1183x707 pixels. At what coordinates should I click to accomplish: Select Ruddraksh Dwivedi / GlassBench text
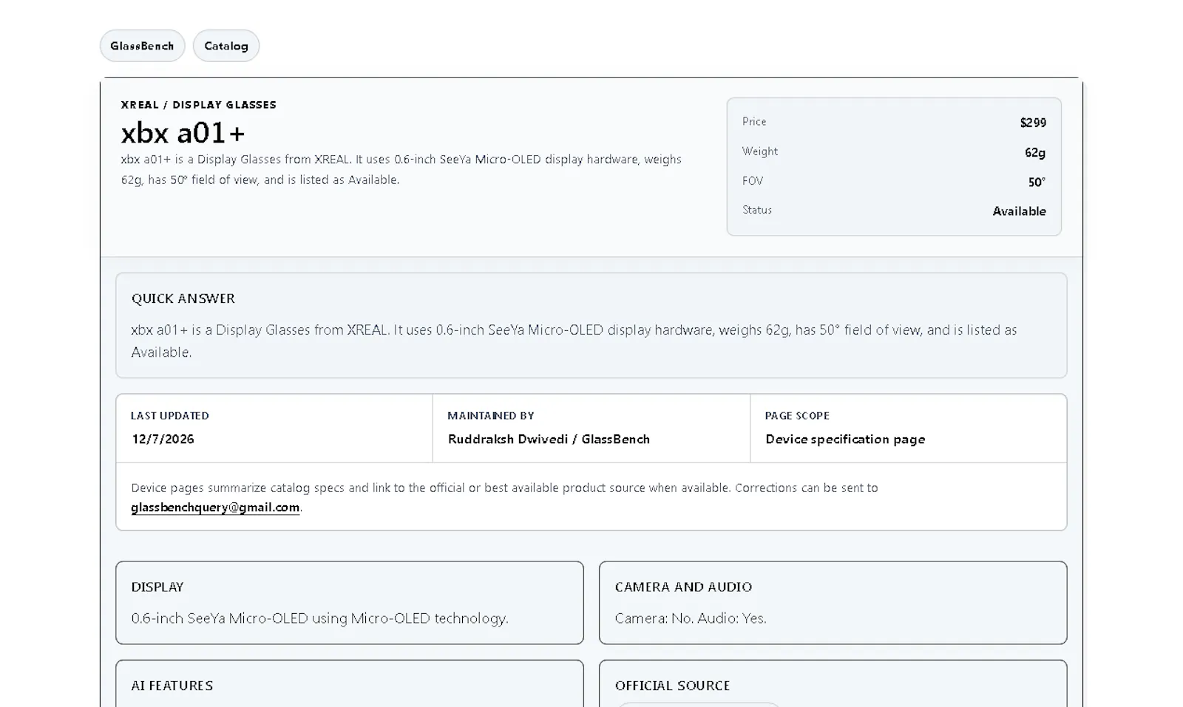coord(549,439)
